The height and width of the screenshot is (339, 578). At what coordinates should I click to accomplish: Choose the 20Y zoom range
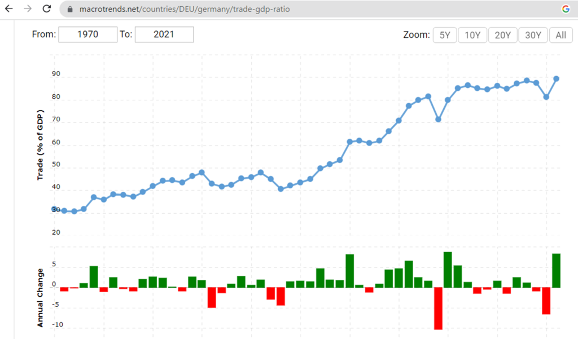[502, 35]
